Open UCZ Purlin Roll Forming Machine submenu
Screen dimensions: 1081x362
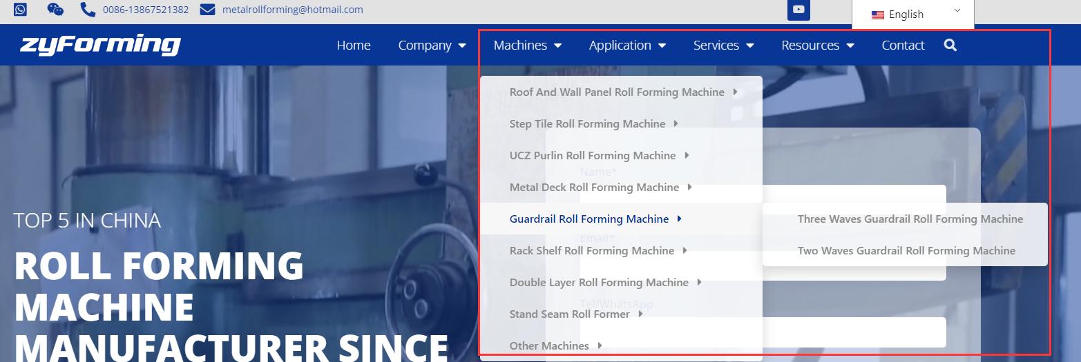[593, 156]
